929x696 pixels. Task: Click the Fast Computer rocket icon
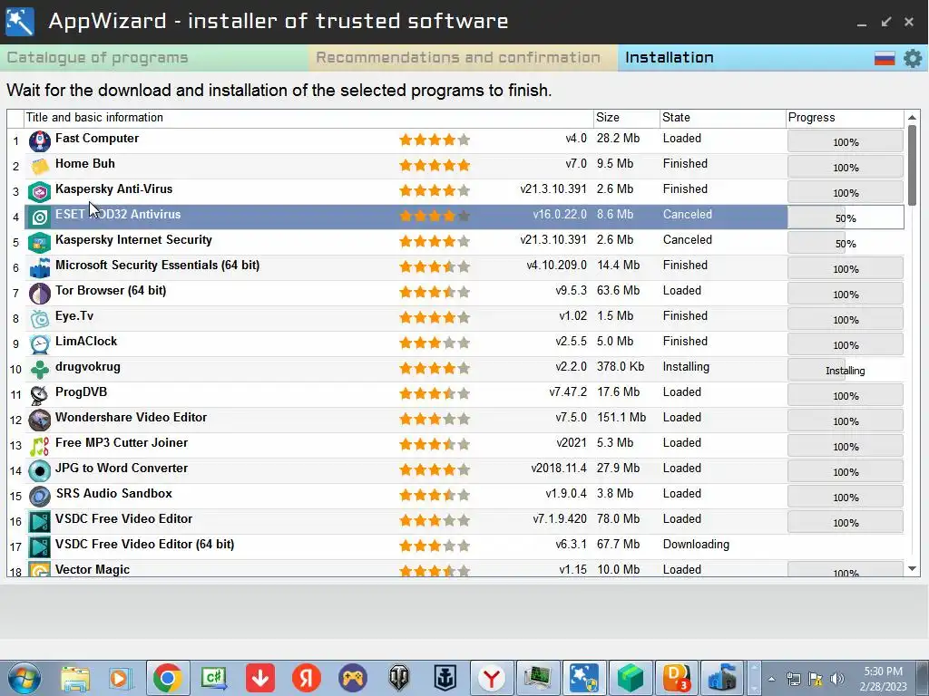(x=40, y=141)
